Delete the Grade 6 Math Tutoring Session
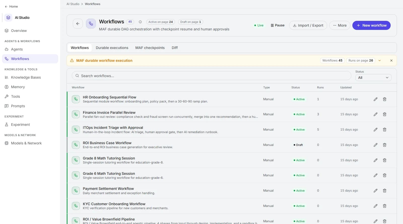403x224 pixels. [385, 175]
